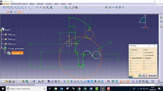Click Windows search box in taskbar

click(x=26, y=89)
